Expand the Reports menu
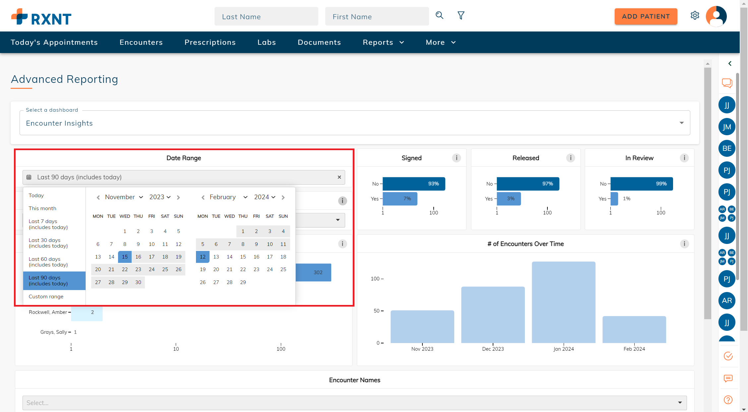The height and width of the screenshot is (412, 748). pos(383,42)
